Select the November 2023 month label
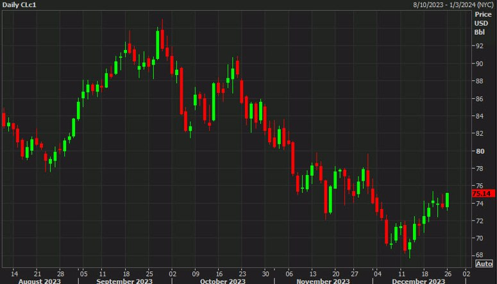497x284 pixels. [x=323, y=281]
